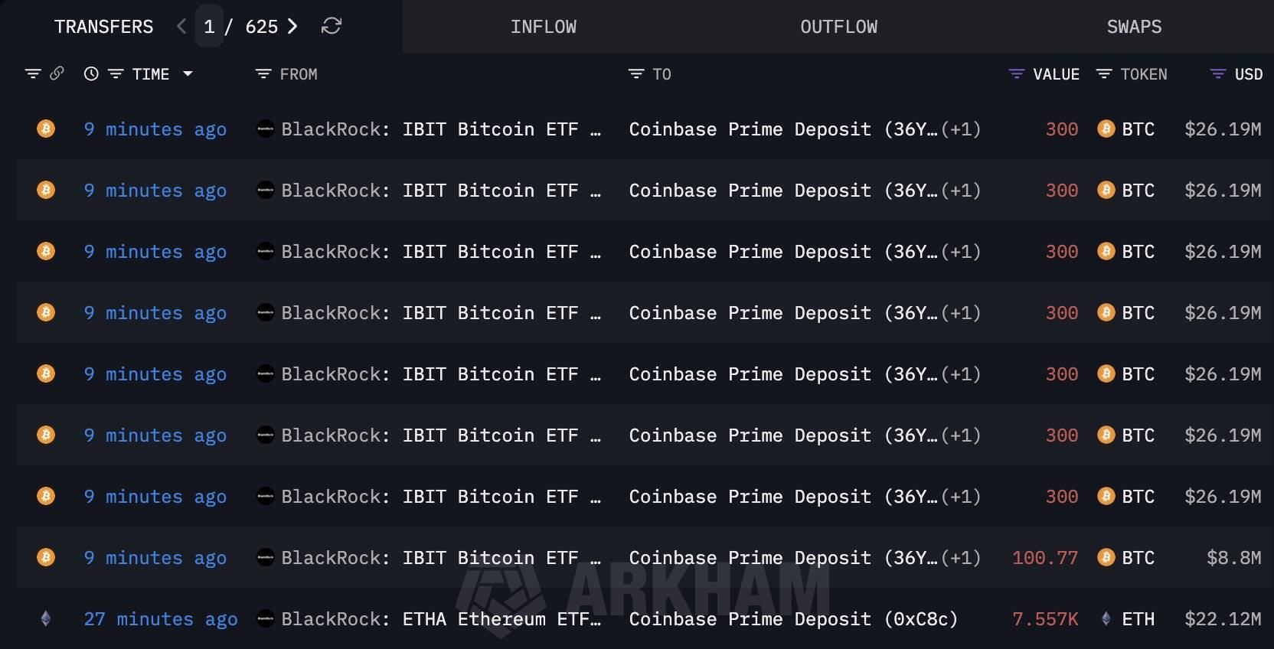Switch to the SWAPS tab

tap(1134, 26)
